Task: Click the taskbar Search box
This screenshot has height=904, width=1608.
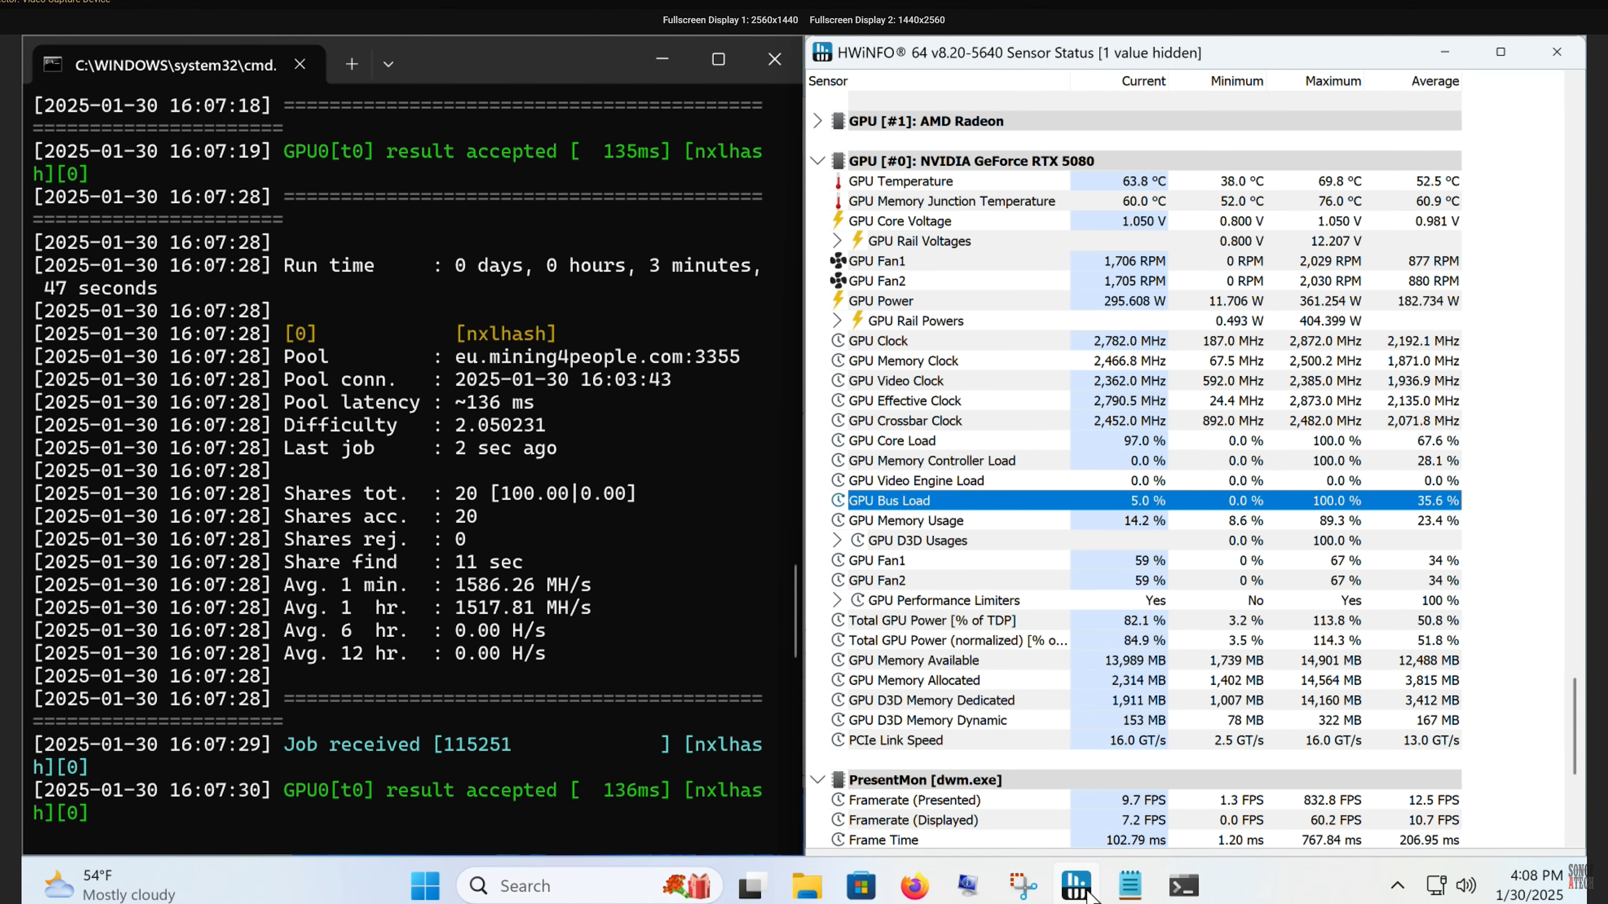Action: [x=590, y=886]
